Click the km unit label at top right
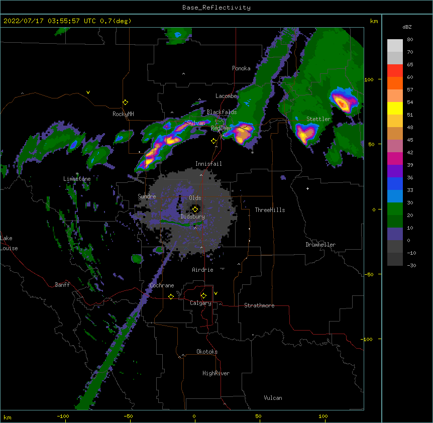This screenshot has height=423, width=433. pos(374,21)
